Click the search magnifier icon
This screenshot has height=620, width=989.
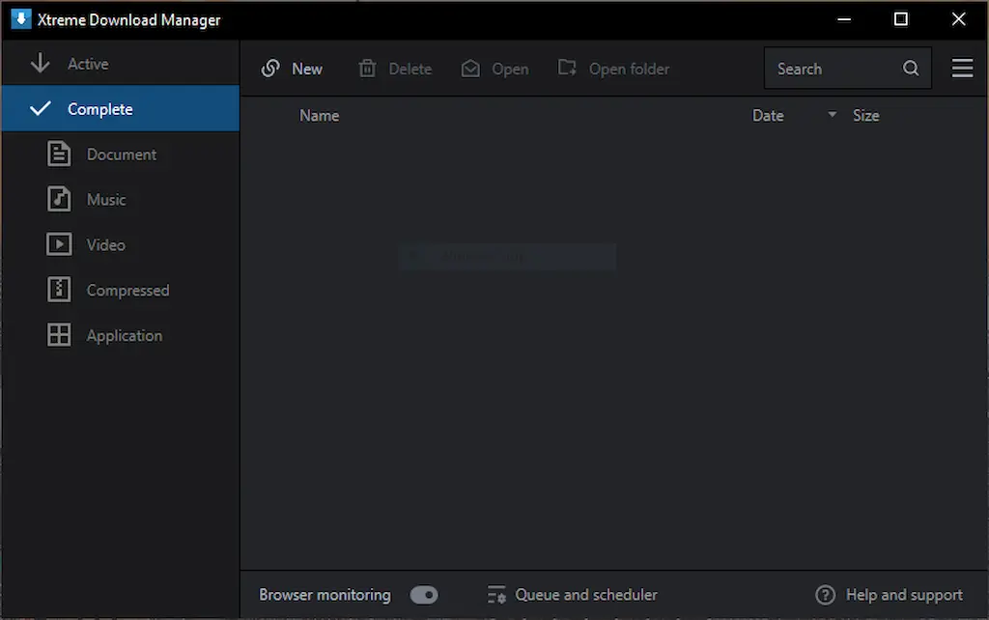tap(911, 69)
